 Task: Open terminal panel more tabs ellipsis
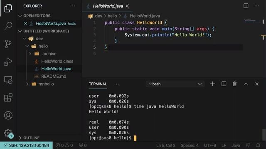pos(116,84)
